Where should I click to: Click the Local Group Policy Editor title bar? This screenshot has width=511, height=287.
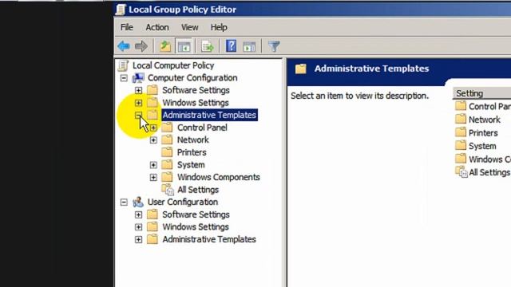[x=312, y=10]
